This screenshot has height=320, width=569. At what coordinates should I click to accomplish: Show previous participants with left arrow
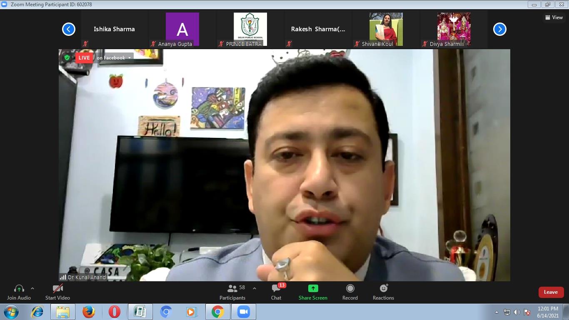pyautogui.click(x=69, y=29)
